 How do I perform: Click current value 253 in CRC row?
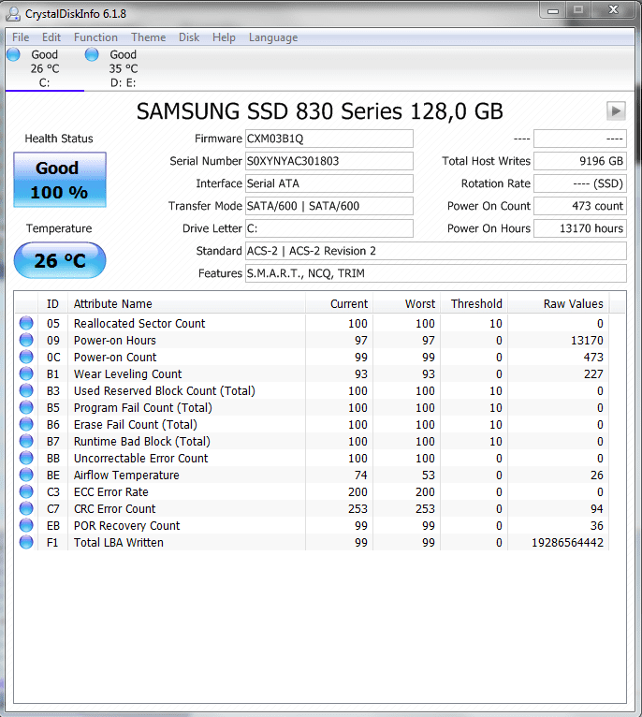tap(357, 508)
